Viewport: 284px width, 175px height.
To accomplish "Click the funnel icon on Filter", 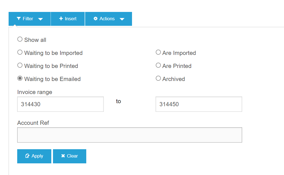I will (x=19, y=19).
